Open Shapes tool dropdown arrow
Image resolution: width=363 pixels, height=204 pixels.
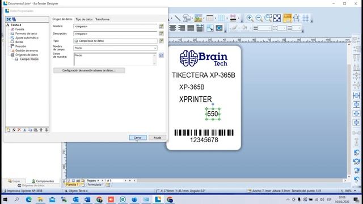[x=192, y=18]
